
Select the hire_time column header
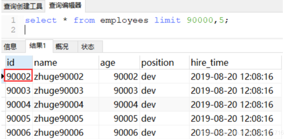pos(210,63)
